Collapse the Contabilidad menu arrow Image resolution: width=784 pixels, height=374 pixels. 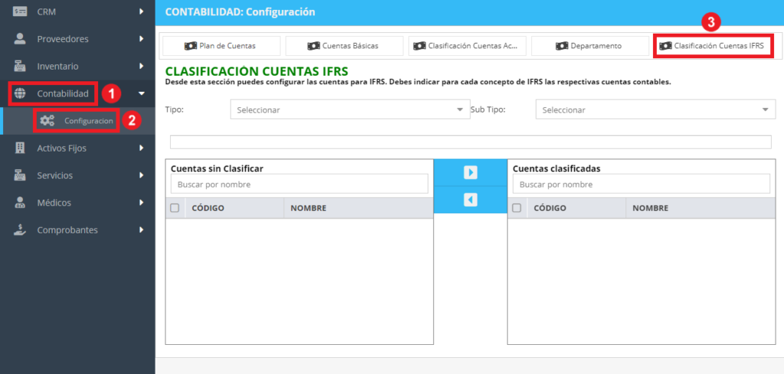coord(142,93)
